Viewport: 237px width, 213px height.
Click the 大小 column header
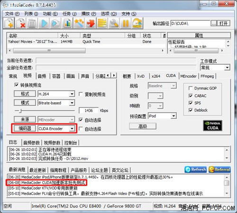point(69,36)
